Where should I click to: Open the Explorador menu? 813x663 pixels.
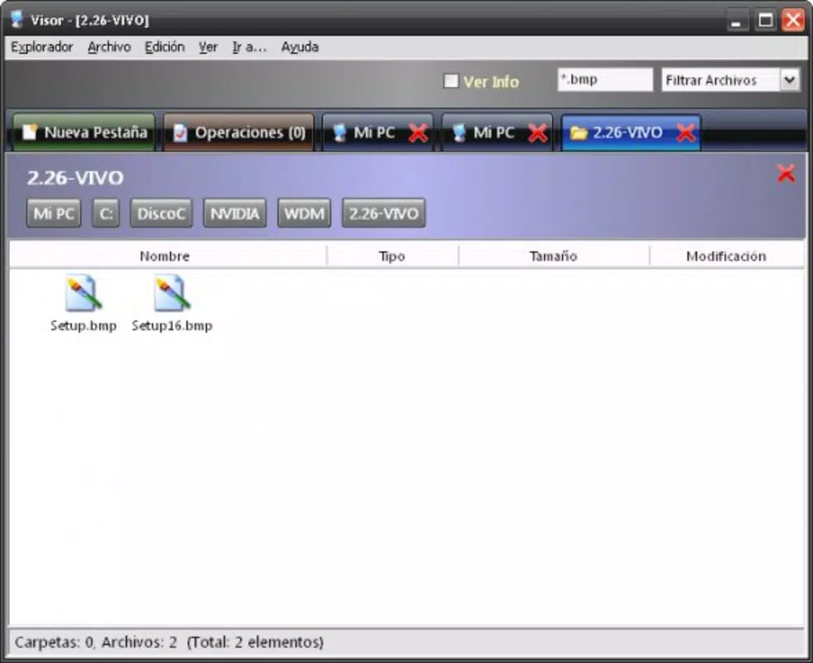(42, 47)
